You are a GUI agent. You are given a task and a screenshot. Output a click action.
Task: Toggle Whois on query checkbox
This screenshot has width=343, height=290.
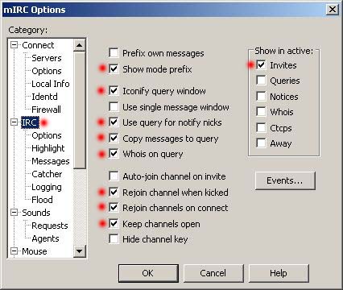(114, 154)
